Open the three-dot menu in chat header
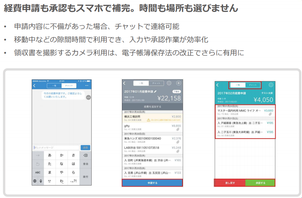Screen dimensions: 302x198 click(x=87, y=86)
